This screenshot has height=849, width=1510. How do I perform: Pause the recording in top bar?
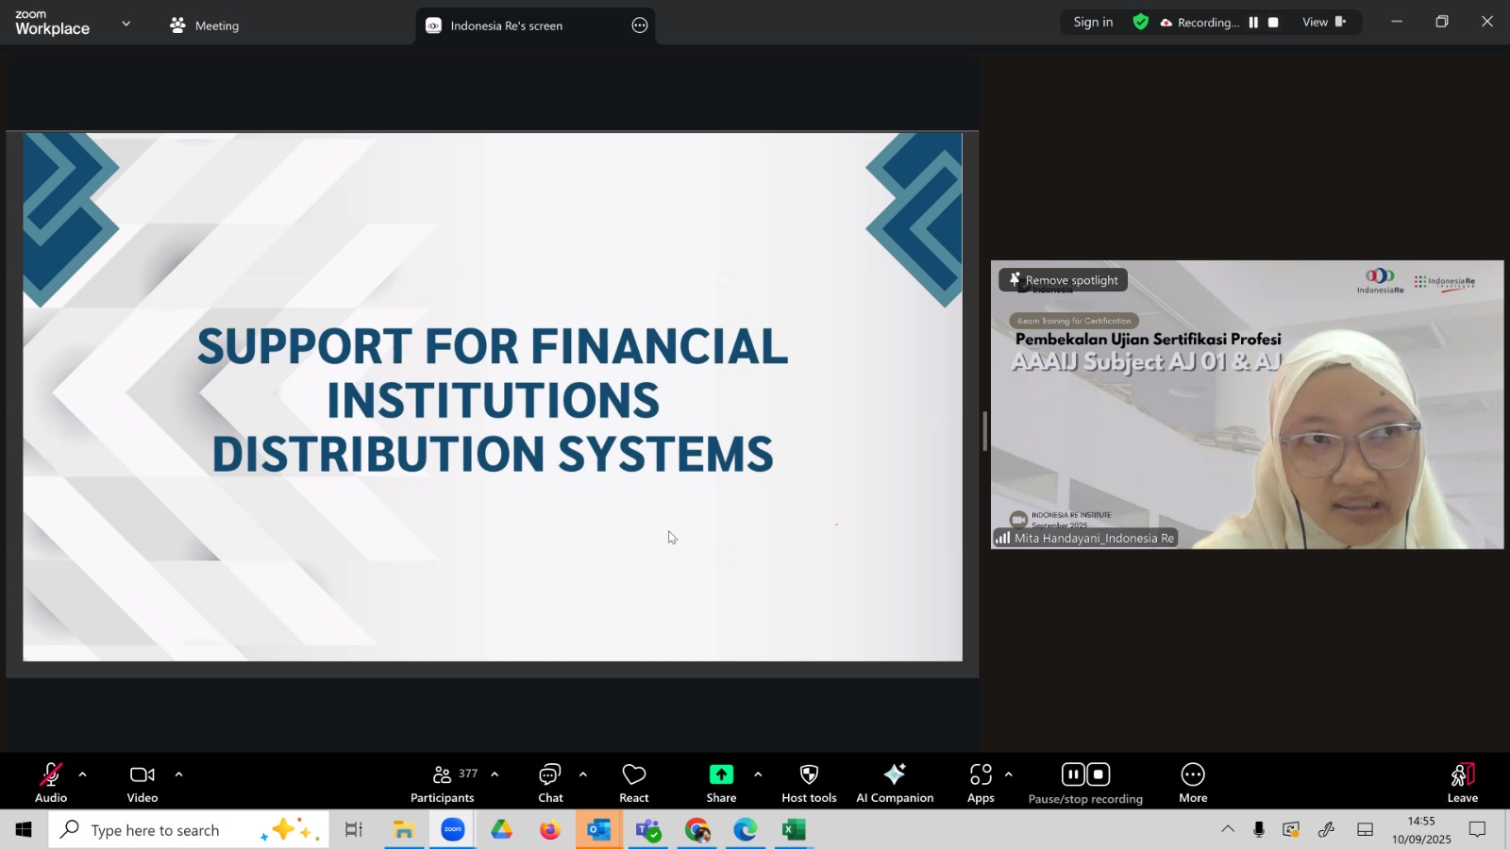pyautogui.click(x=1253, y=23)
